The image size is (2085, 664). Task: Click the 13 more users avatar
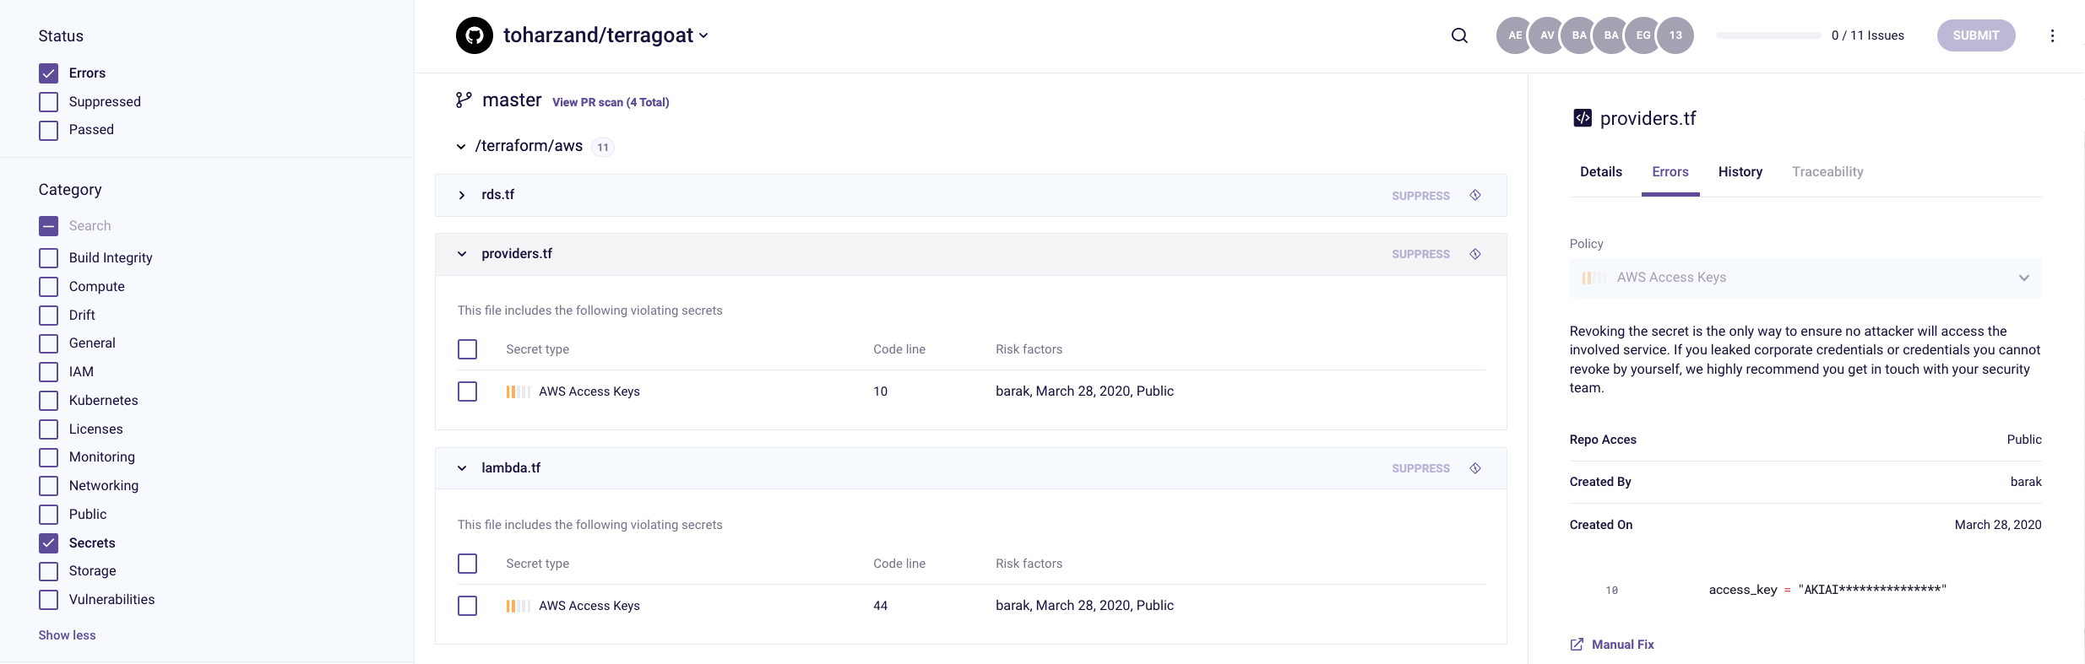click(1675, 35)
